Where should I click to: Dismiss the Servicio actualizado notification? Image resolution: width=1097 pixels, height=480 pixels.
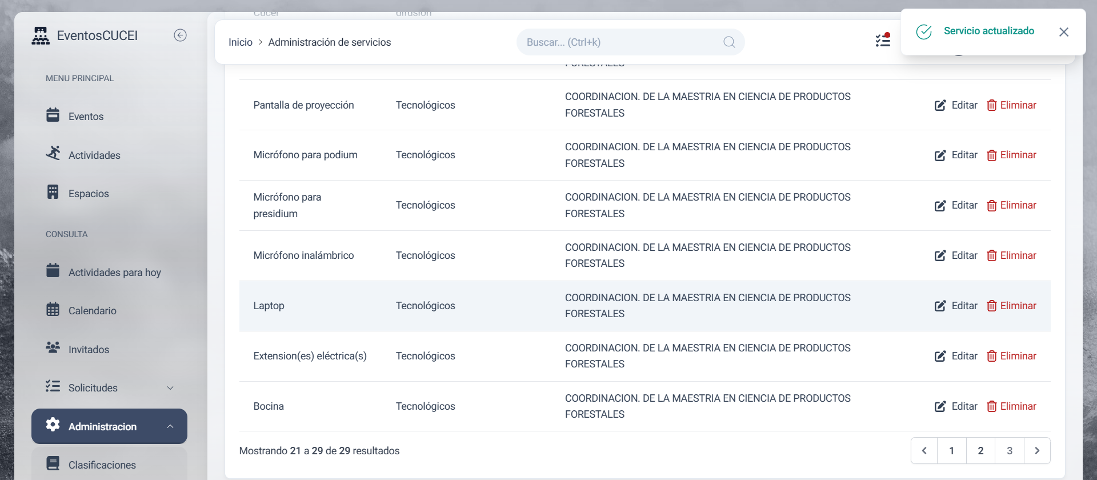pos(1063,32)
